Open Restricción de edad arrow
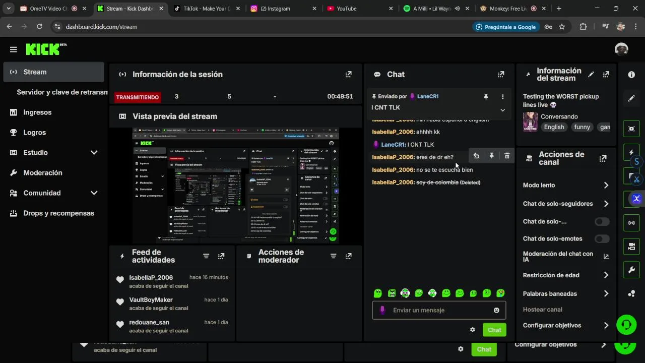Screen dimensions: 645x363 pos(606,275)
